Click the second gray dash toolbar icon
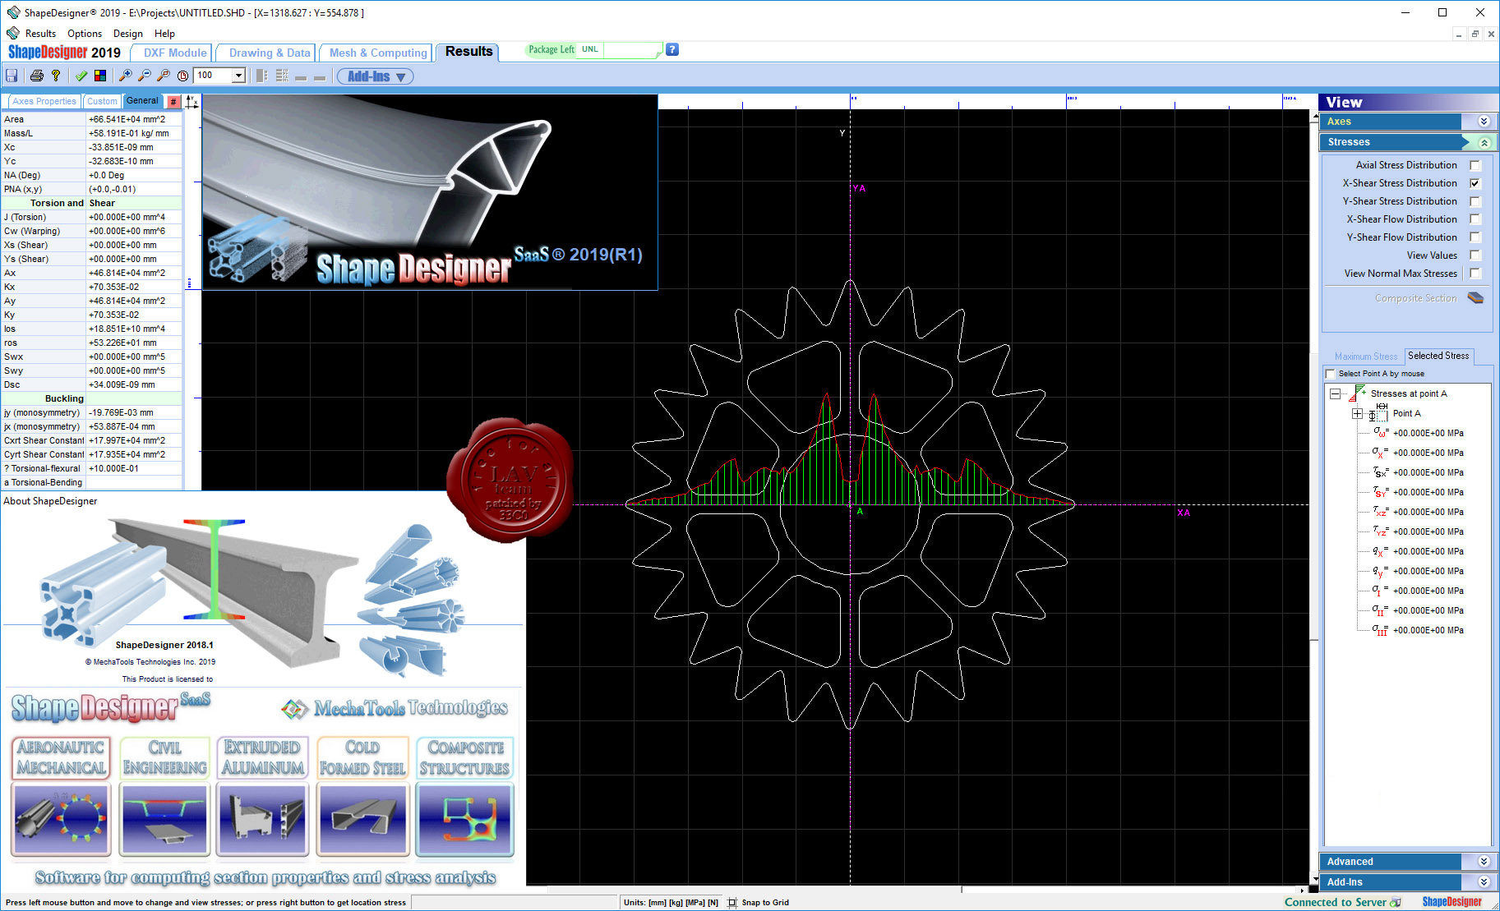1500x911 pixels. coord(320,77)
